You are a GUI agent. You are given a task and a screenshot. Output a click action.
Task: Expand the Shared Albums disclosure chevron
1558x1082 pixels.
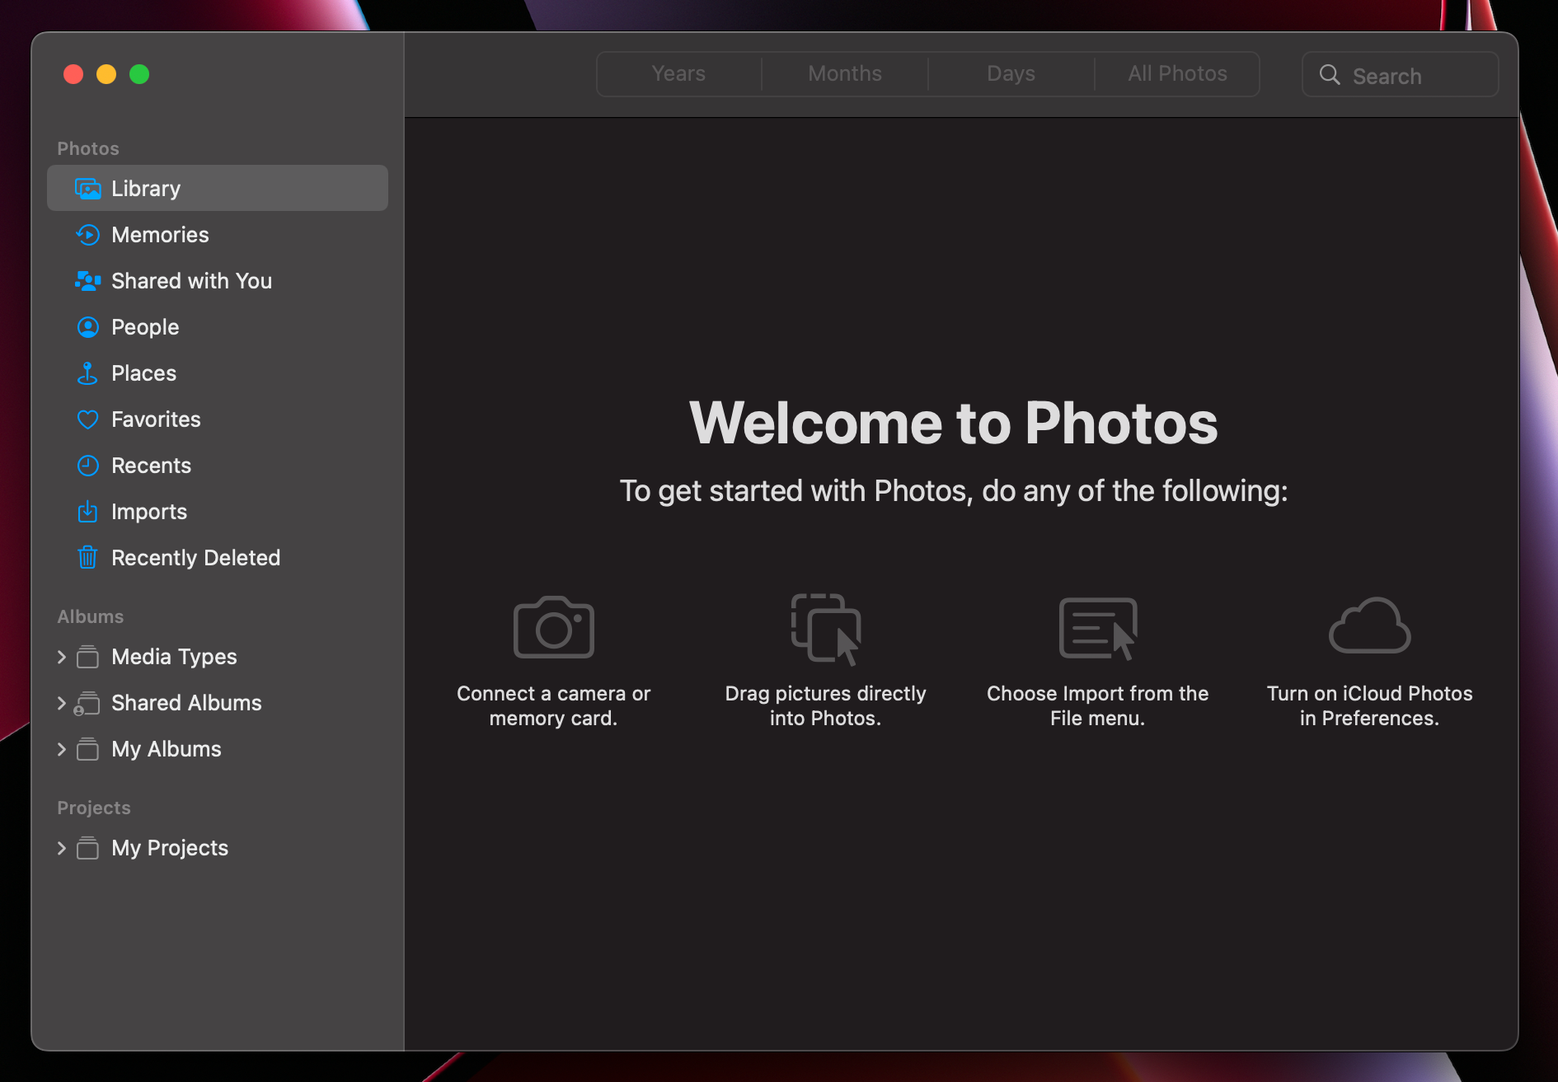click(62, 703)
